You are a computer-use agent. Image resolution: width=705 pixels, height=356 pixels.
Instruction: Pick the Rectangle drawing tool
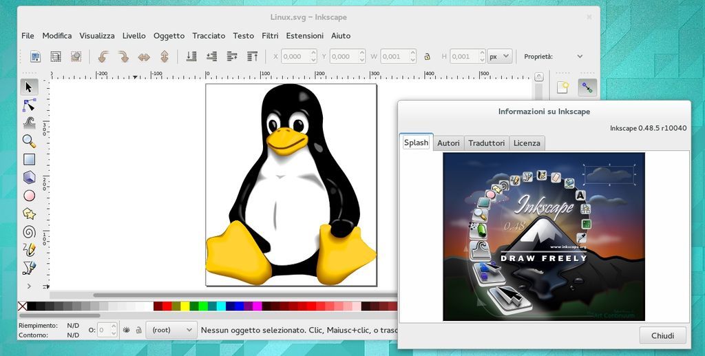[29, 159]
